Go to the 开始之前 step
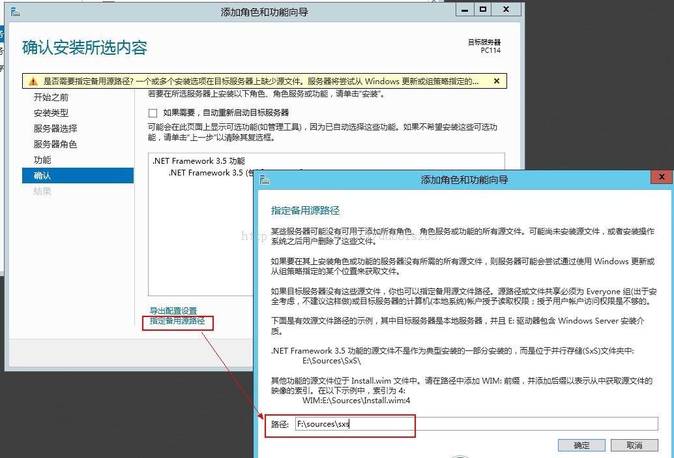The height and width of the screenshot is (458, 674). (51, 97)
